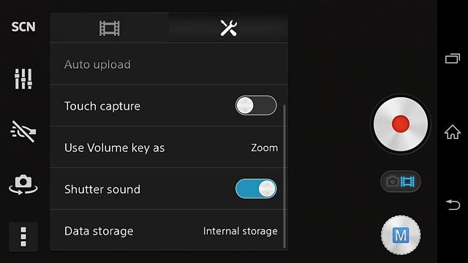Turn off the Shutter sound switch

pos(256,188)
